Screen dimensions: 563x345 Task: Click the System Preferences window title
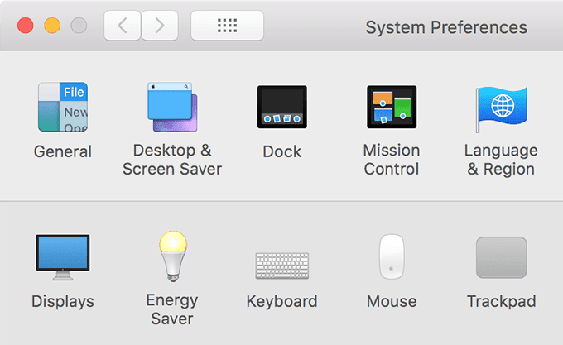446,27
